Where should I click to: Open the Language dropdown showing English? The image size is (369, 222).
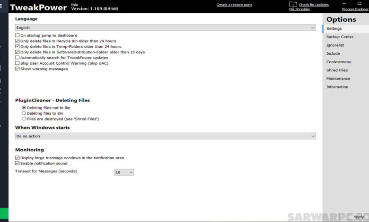pyautogui.click(x=166, y=27)
